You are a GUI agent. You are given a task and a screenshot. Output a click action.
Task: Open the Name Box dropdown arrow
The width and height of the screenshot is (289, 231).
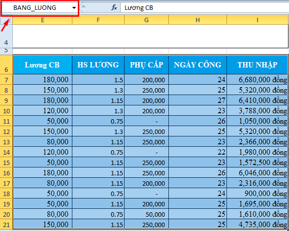[74, 8]
